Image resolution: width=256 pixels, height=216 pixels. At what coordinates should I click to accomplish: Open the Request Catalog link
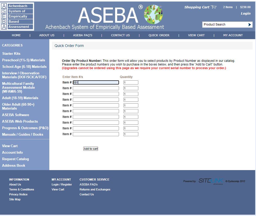point(16,159)
